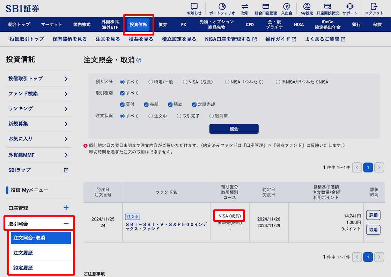
Task: Click the 取引 arrows icon
Action: point(245,7)
